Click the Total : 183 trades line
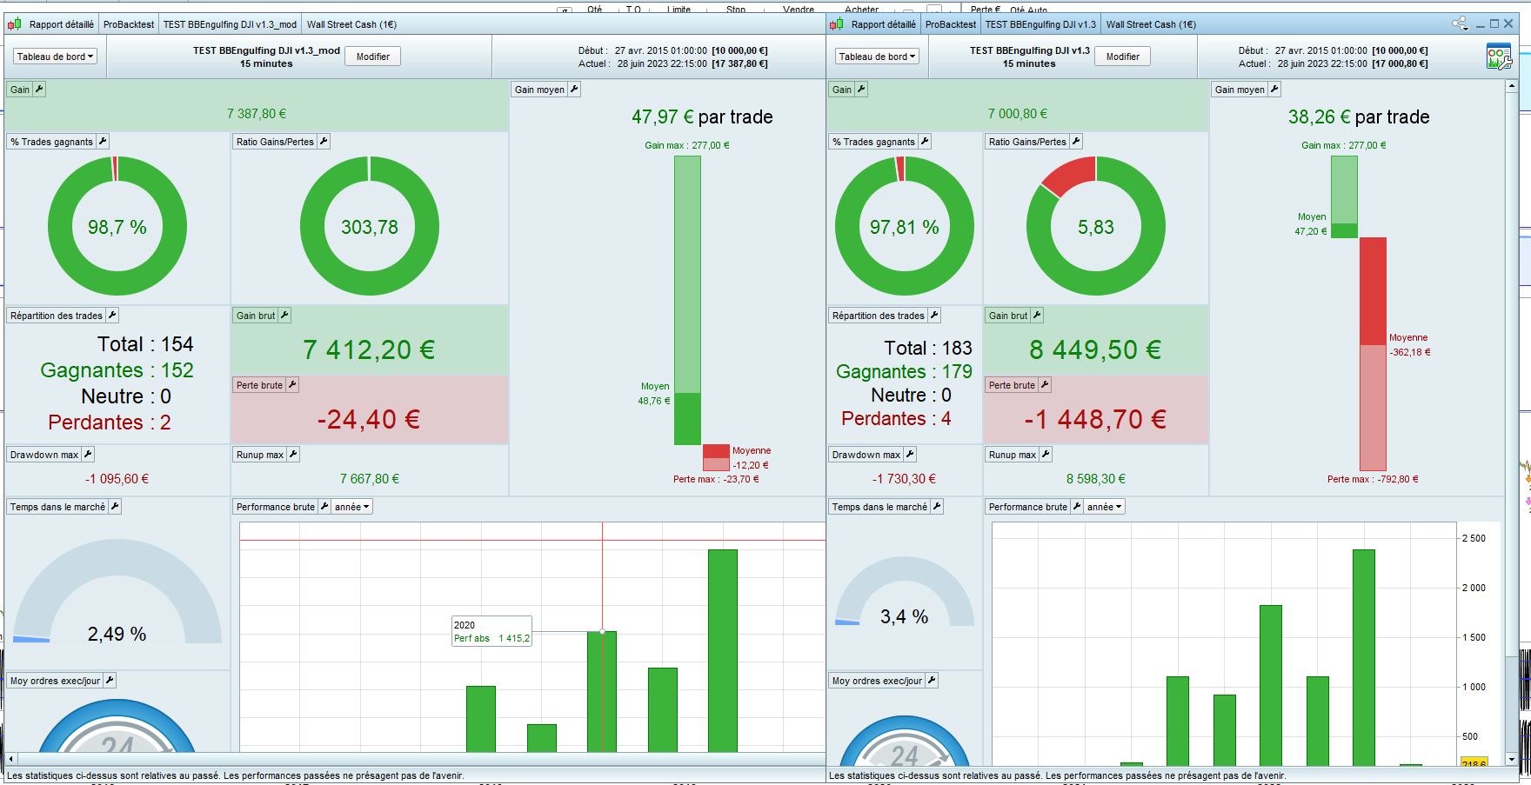The image size is (1531, 785). [x=928, y=348]
